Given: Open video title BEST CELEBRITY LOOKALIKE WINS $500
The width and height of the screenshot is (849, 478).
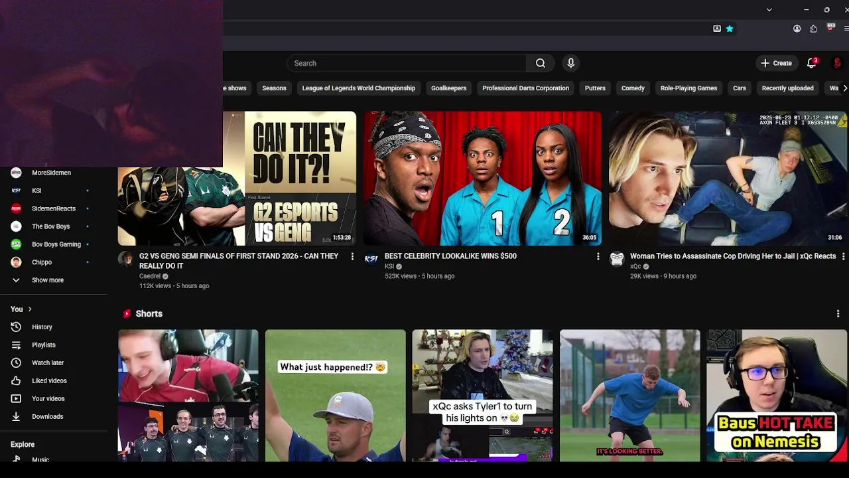Looking at the screenshot, I should point(450,256).
